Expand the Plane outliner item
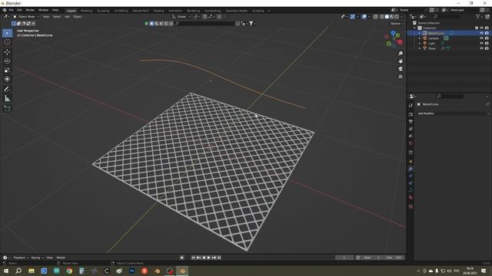The height and width of the screenshot is (276, 492). coord(420,48)
